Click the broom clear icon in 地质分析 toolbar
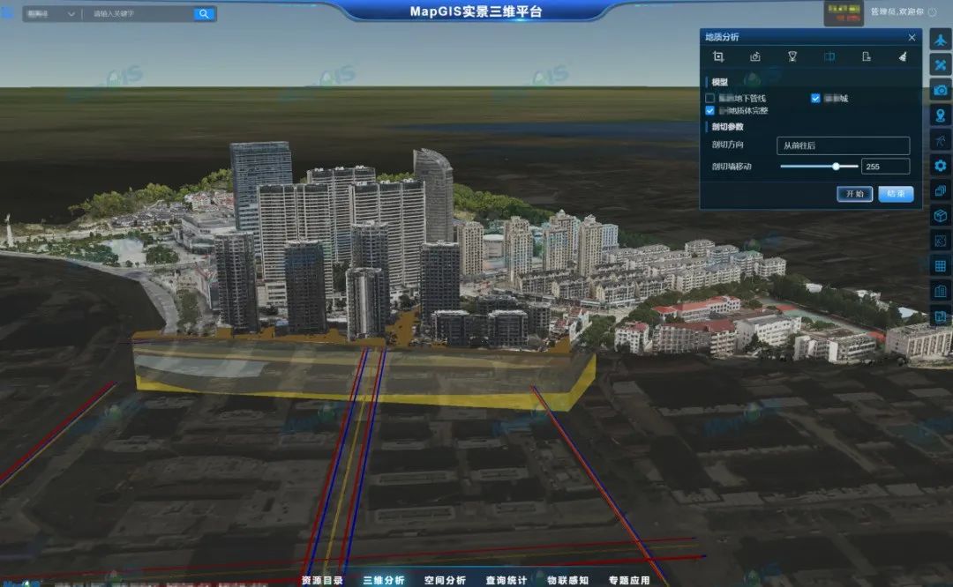Image resolution: width=953 pixels, height=587 pixels. point(904,56)
